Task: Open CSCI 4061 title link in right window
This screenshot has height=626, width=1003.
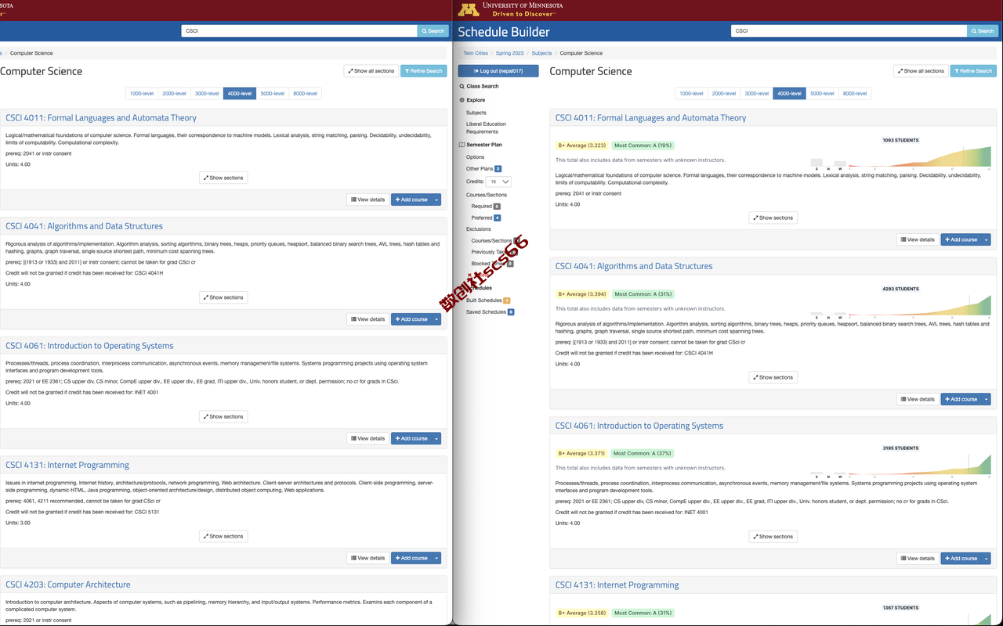Action: pos(639,426)
